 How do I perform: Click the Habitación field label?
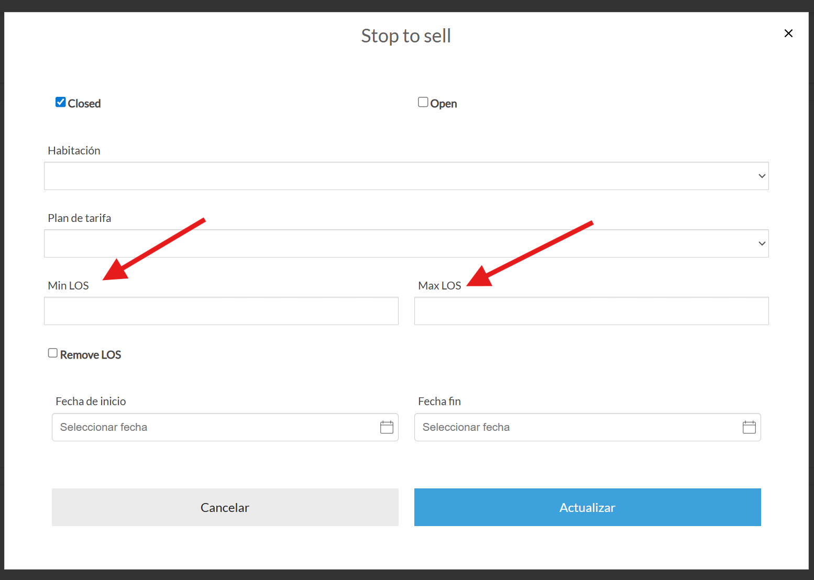coord(74,151)
